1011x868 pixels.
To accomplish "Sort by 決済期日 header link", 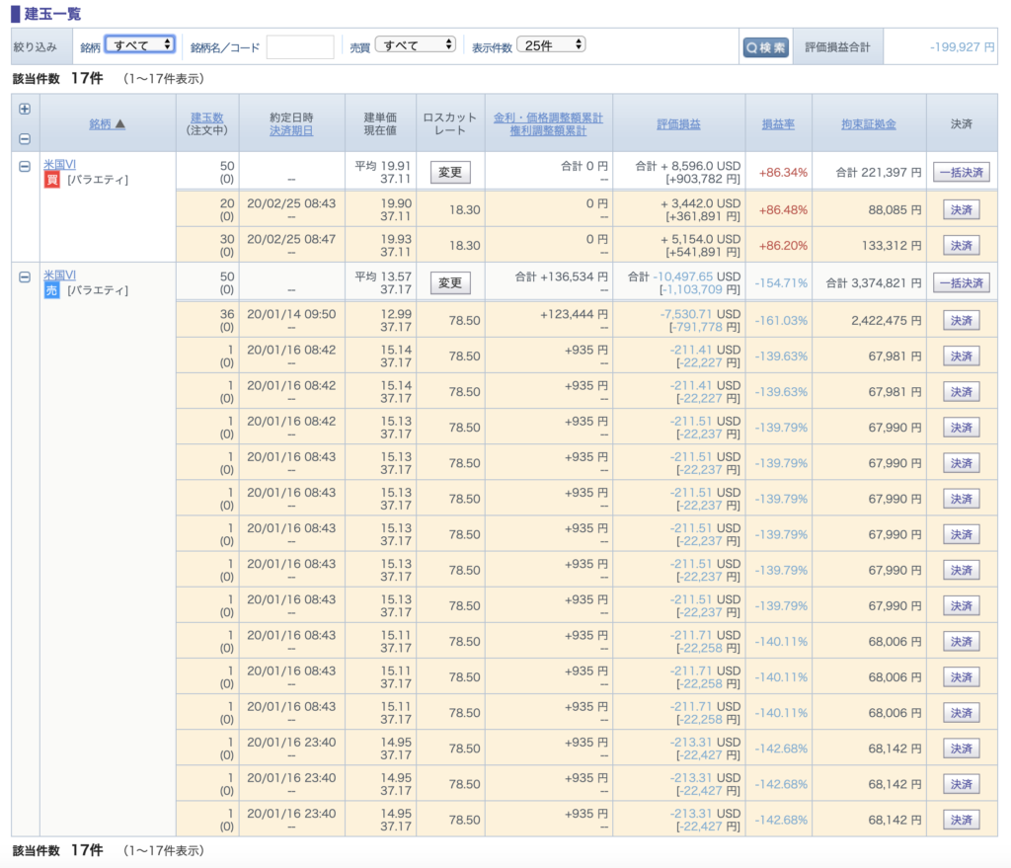I will (x=291, y=130).
